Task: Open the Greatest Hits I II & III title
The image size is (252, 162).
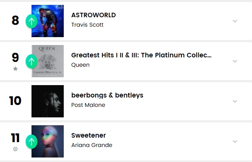Action: point(141,55)
